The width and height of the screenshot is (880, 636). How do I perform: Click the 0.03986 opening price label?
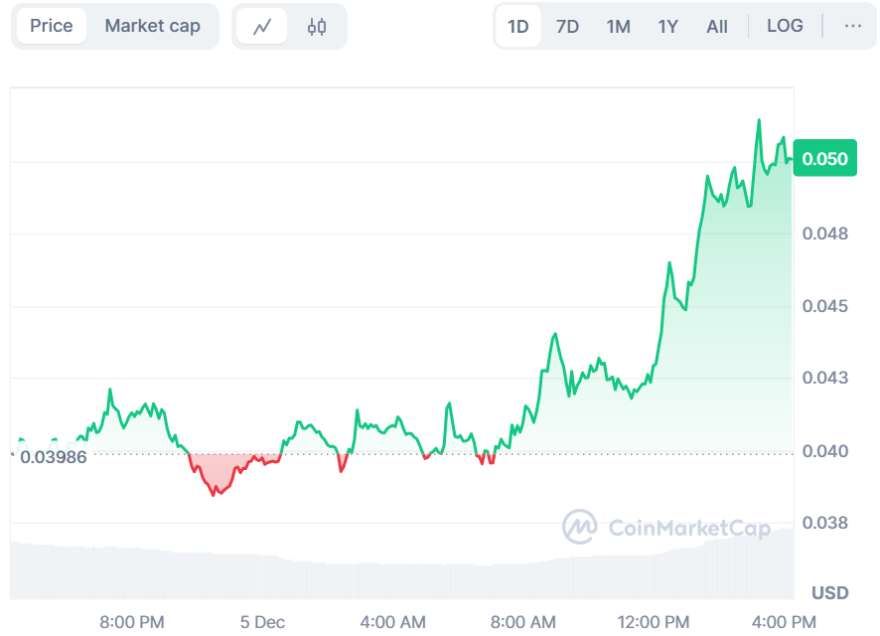(x=54, y=457)
